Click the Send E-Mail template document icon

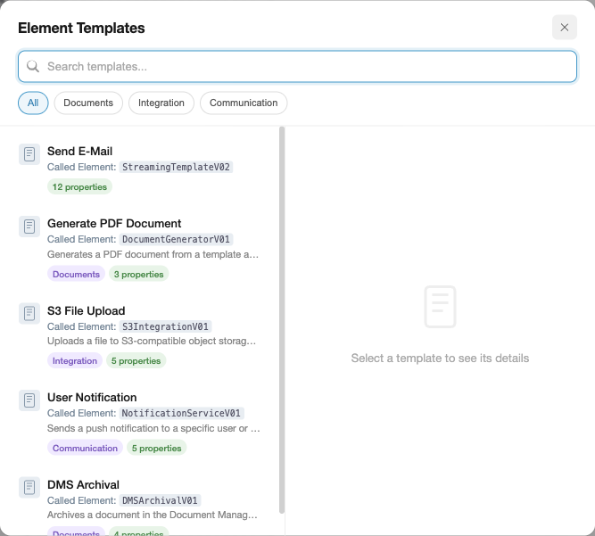pos(29,154)
